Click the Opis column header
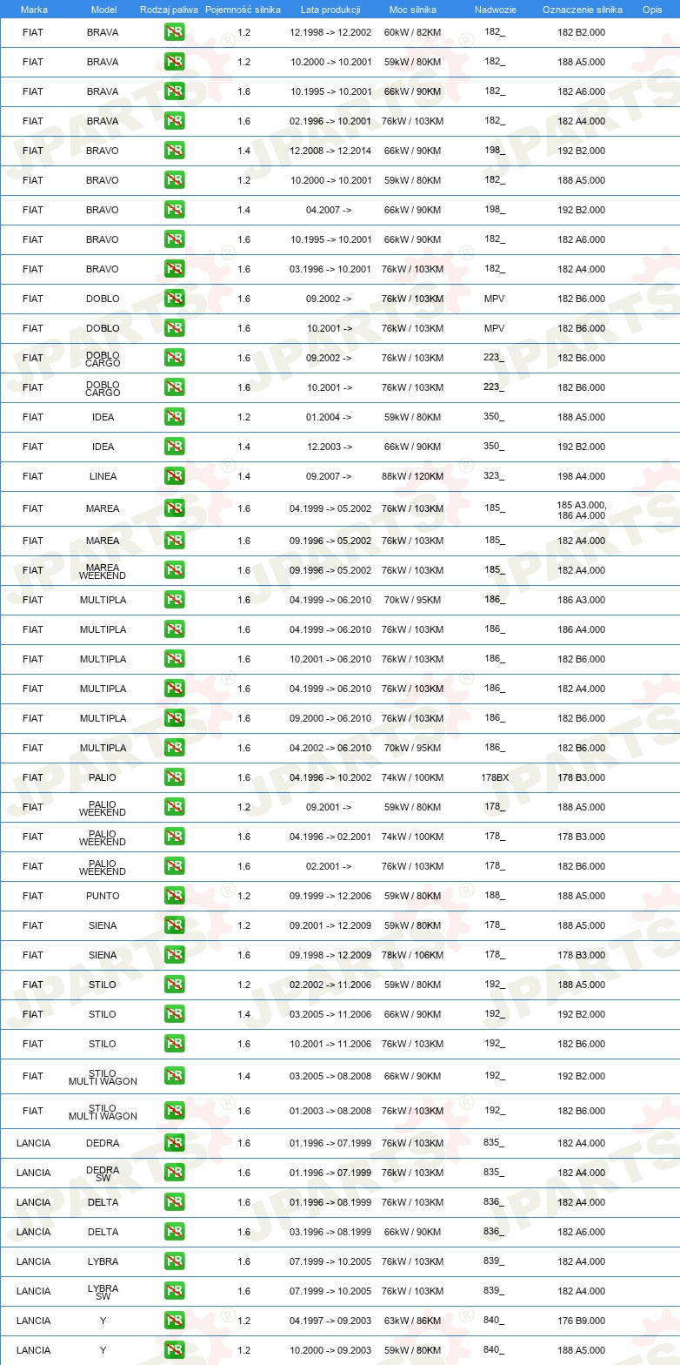 (652, 10)
